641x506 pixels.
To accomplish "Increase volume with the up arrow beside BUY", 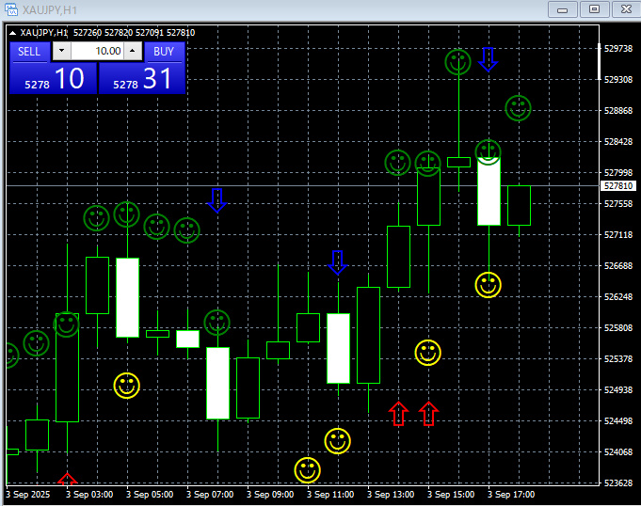I will click(133, 51).
